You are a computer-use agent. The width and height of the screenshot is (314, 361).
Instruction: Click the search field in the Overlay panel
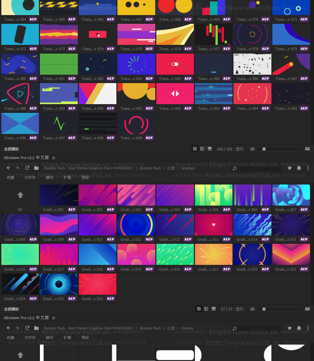tap(256, 329)
